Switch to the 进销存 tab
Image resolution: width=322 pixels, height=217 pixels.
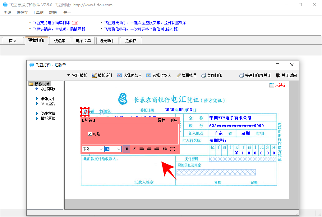[131, 41]
